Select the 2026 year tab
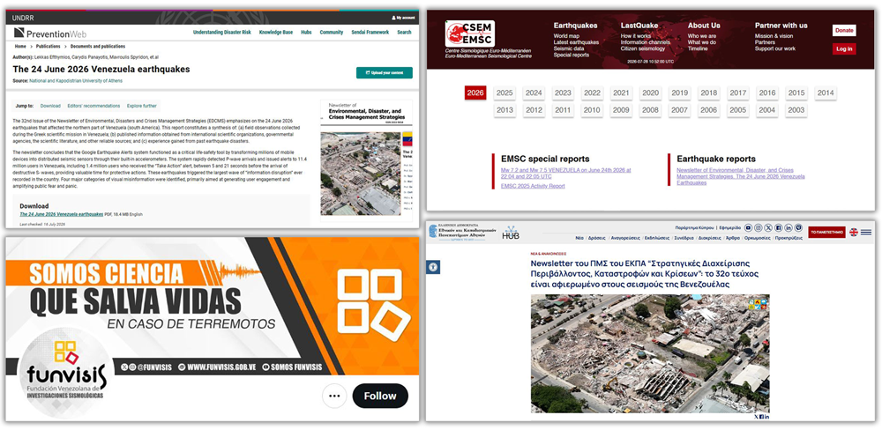Image resolution: width=882 pixels, height=430 pixels. [475, 93]
